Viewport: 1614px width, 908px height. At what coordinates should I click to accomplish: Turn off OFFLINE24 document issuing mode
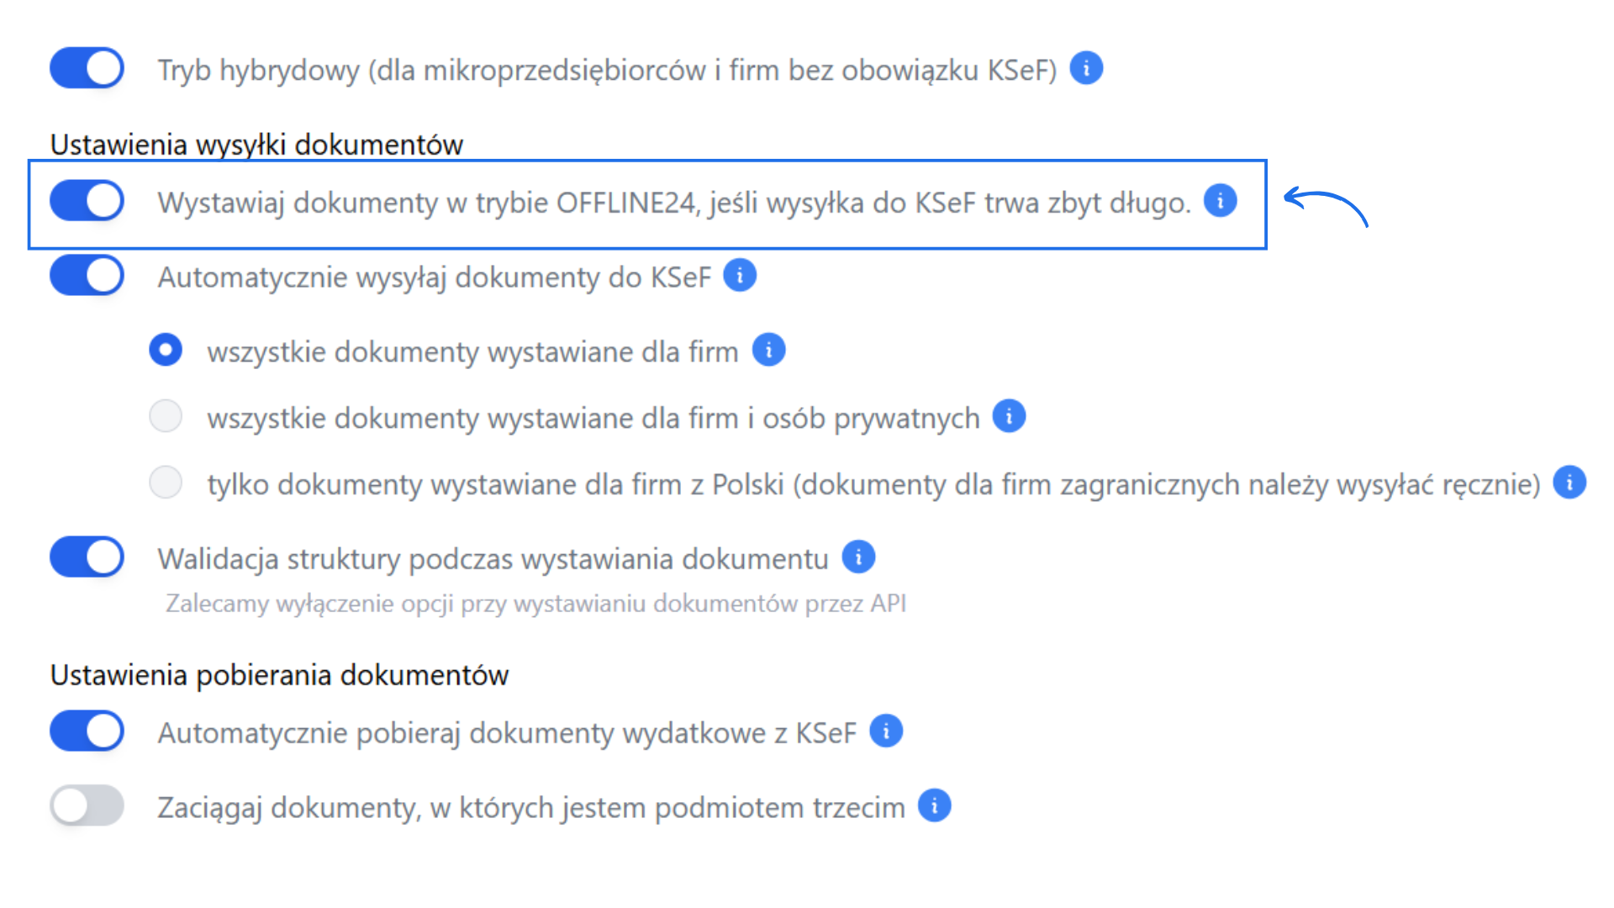(x=86, y=201)
